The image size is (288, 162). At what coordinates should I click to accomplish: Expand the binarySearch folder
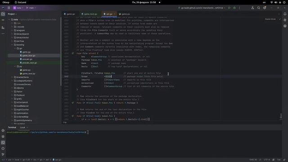coord(12,34)
